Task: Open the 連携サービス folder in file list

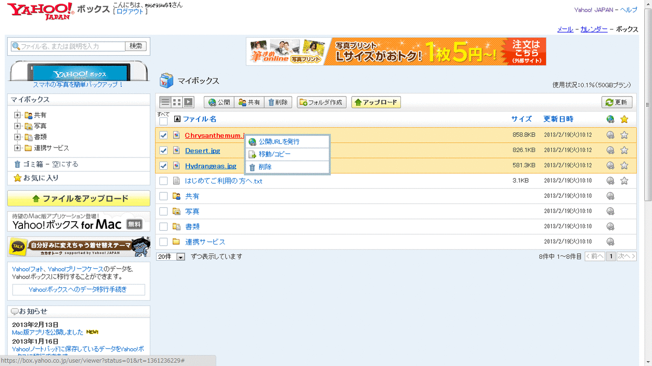Action: 205,242
